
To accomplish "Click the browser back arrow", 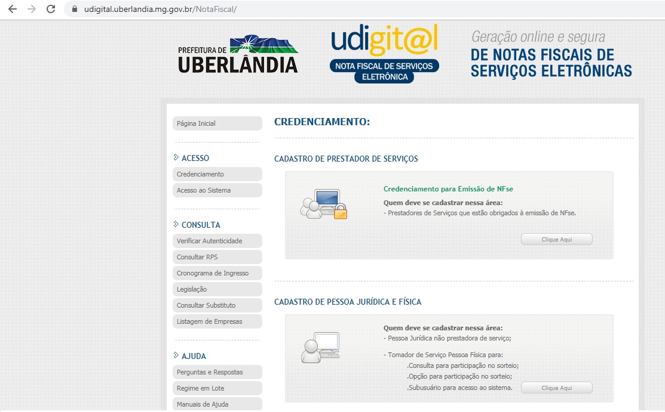I will (x=13, y=9).
